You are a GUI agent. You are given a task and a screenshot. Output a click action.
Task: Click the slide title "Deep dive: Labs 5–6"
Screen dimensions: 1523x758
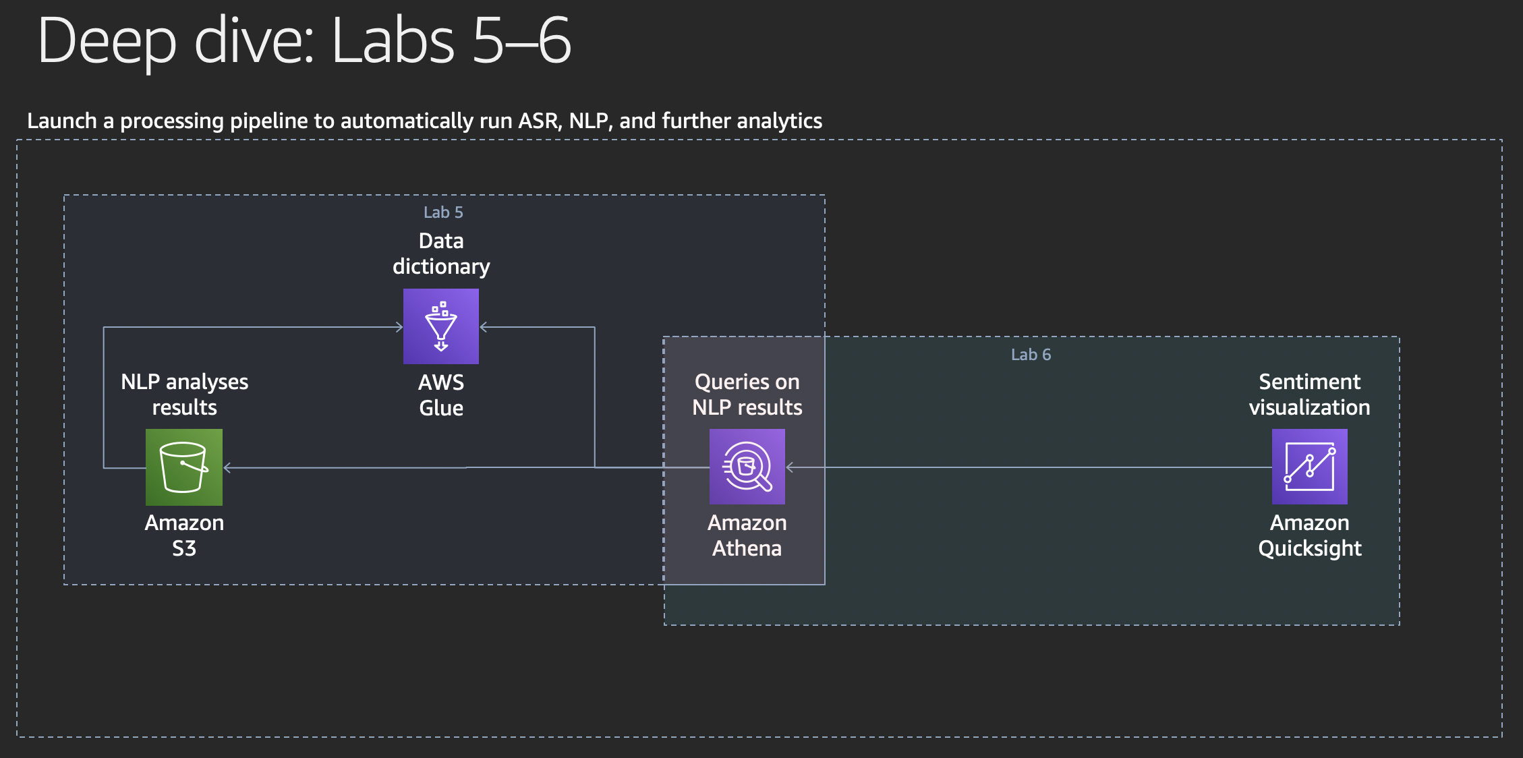[x=304, y=41]
